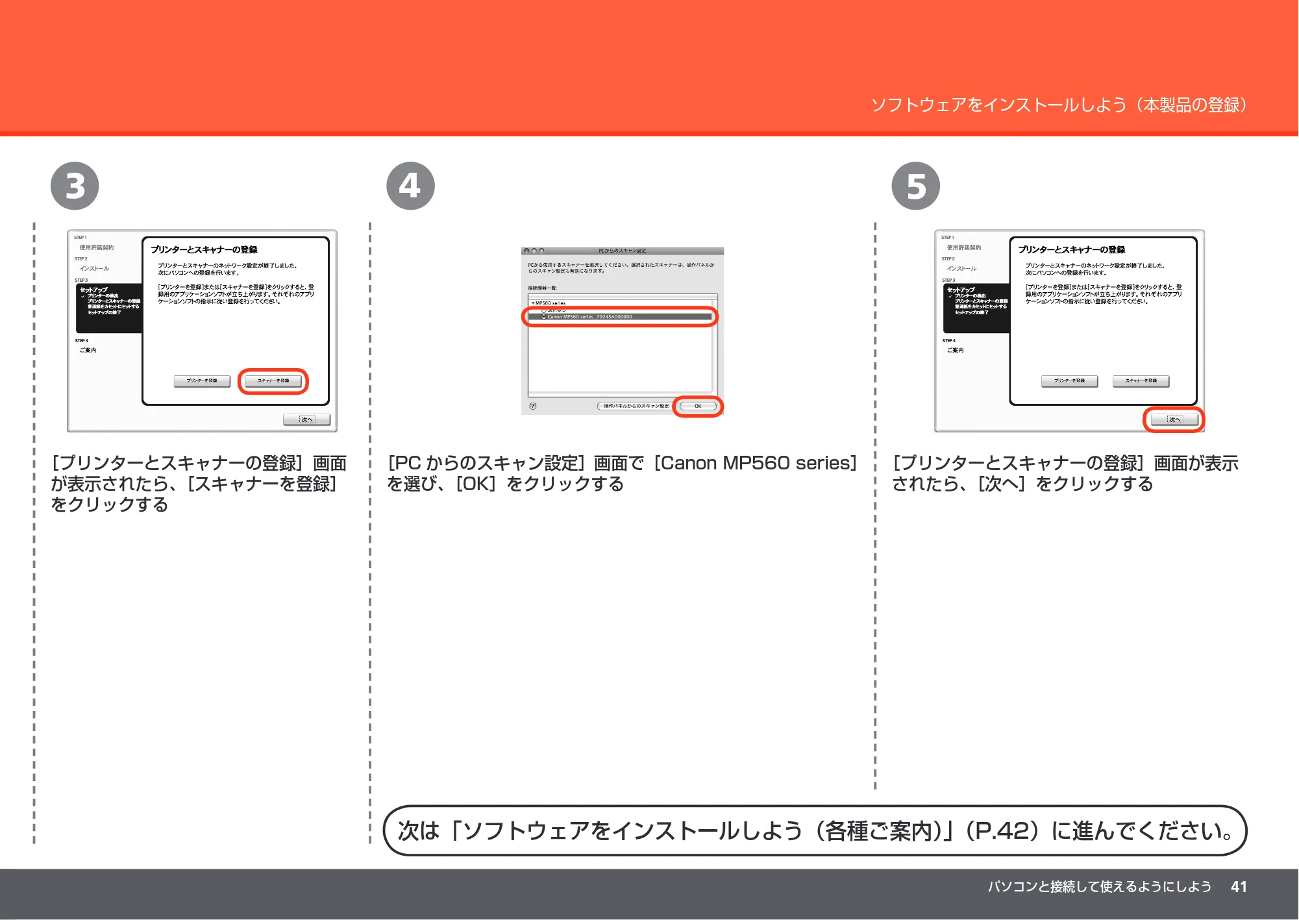Click スキャナーを登録 button in step 5 screenshot
Image resolution: width=1299 pixels, height=920 pixels.
coord(1141,381)
